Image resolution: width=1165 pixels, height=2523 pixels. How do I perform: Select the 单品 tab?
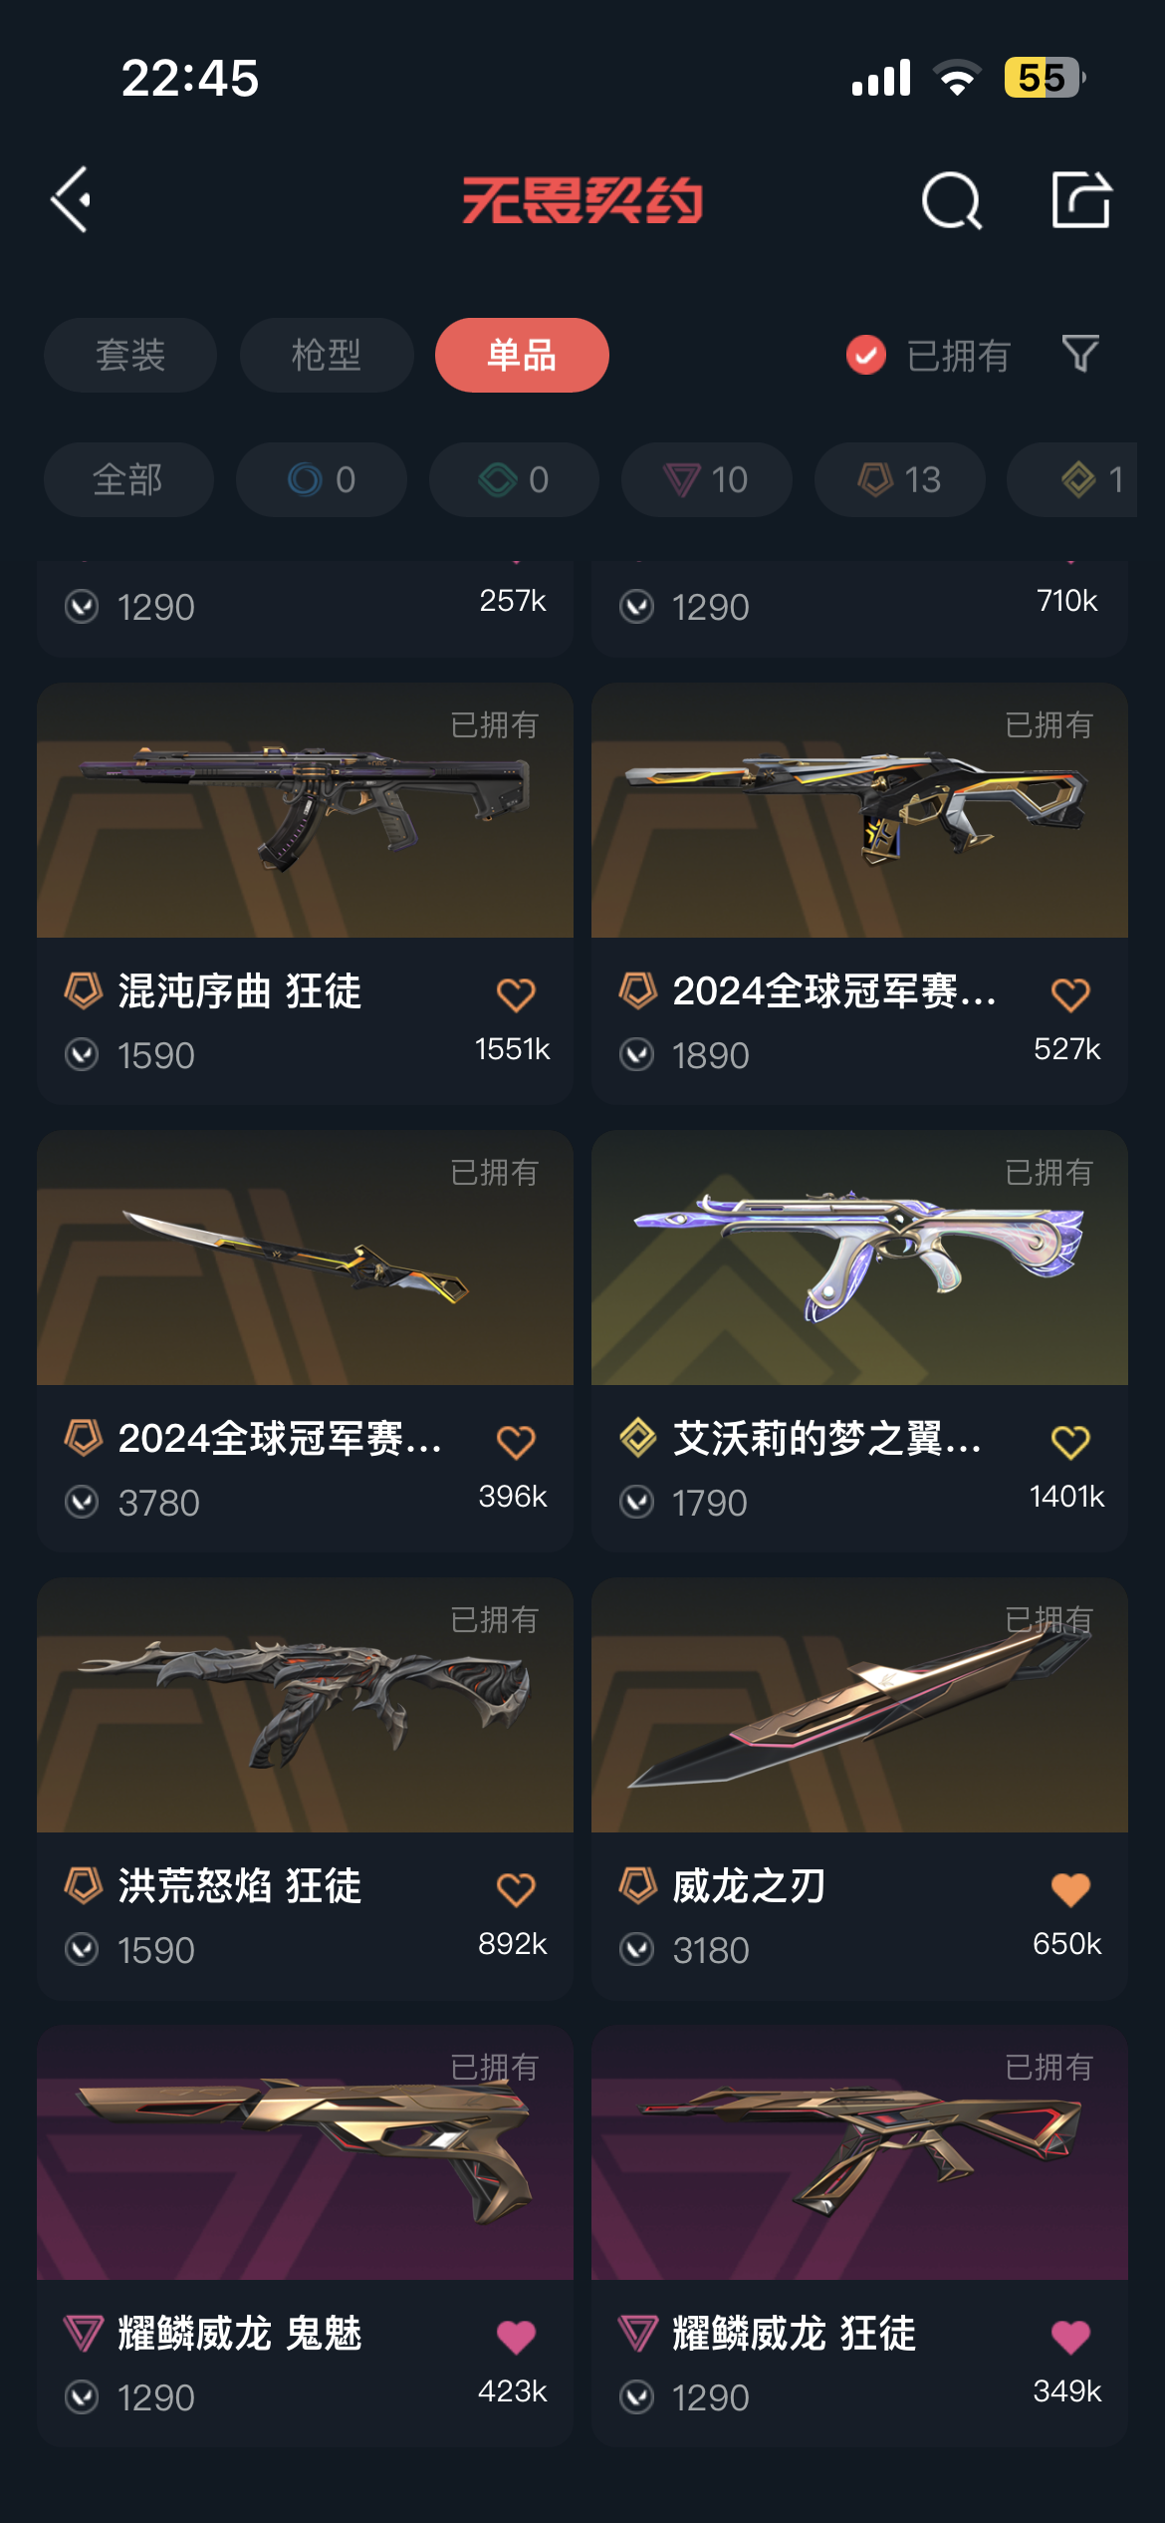tap(522, 355)
